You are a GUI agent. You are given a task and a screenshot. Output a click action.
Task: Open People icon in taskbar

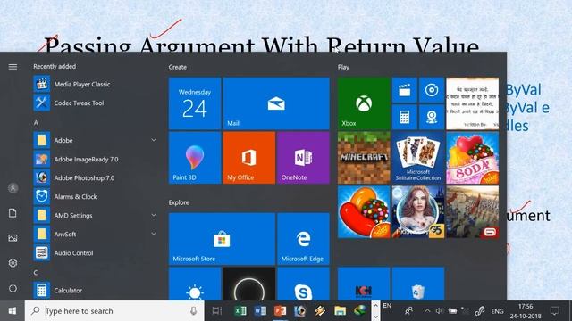tap(408, 311)
